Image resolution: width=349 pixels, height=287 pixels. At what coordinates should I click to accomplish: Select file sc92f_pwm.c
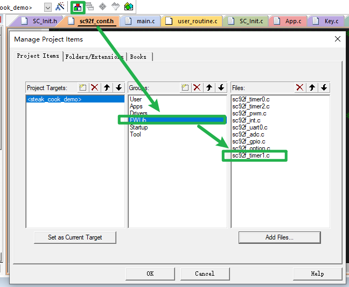(249, 113)
